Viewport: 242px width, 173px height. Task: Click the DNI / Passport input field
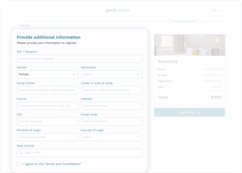[79, 59]
